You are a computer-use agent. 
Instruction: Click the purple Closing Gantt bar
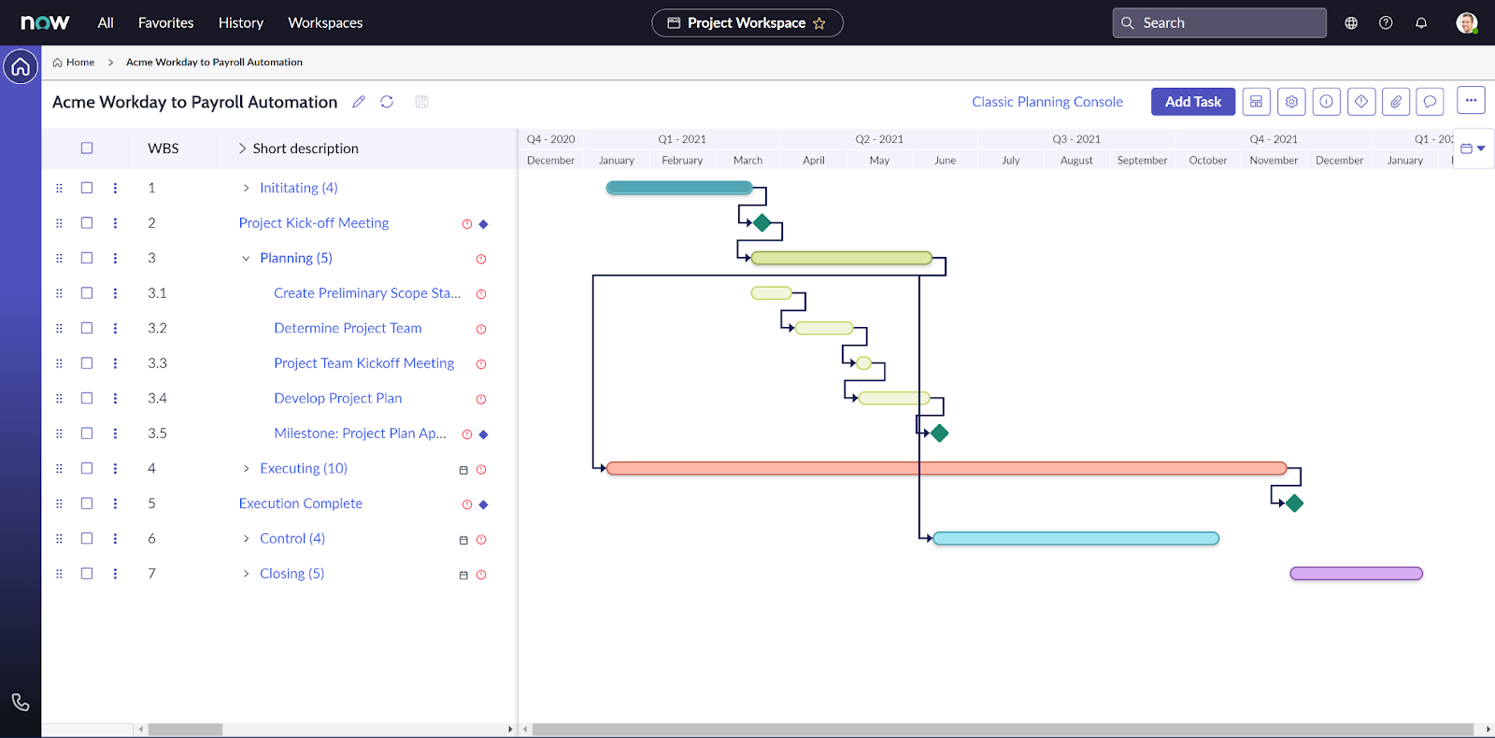click(1357, 574)
